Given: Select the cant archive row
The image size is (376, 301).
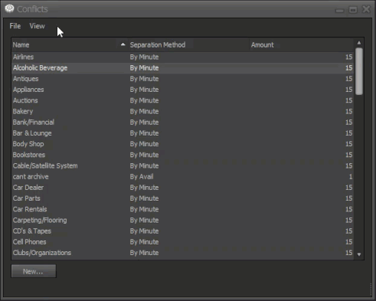Looking at the screenshot, I should [x=182, y=177].
